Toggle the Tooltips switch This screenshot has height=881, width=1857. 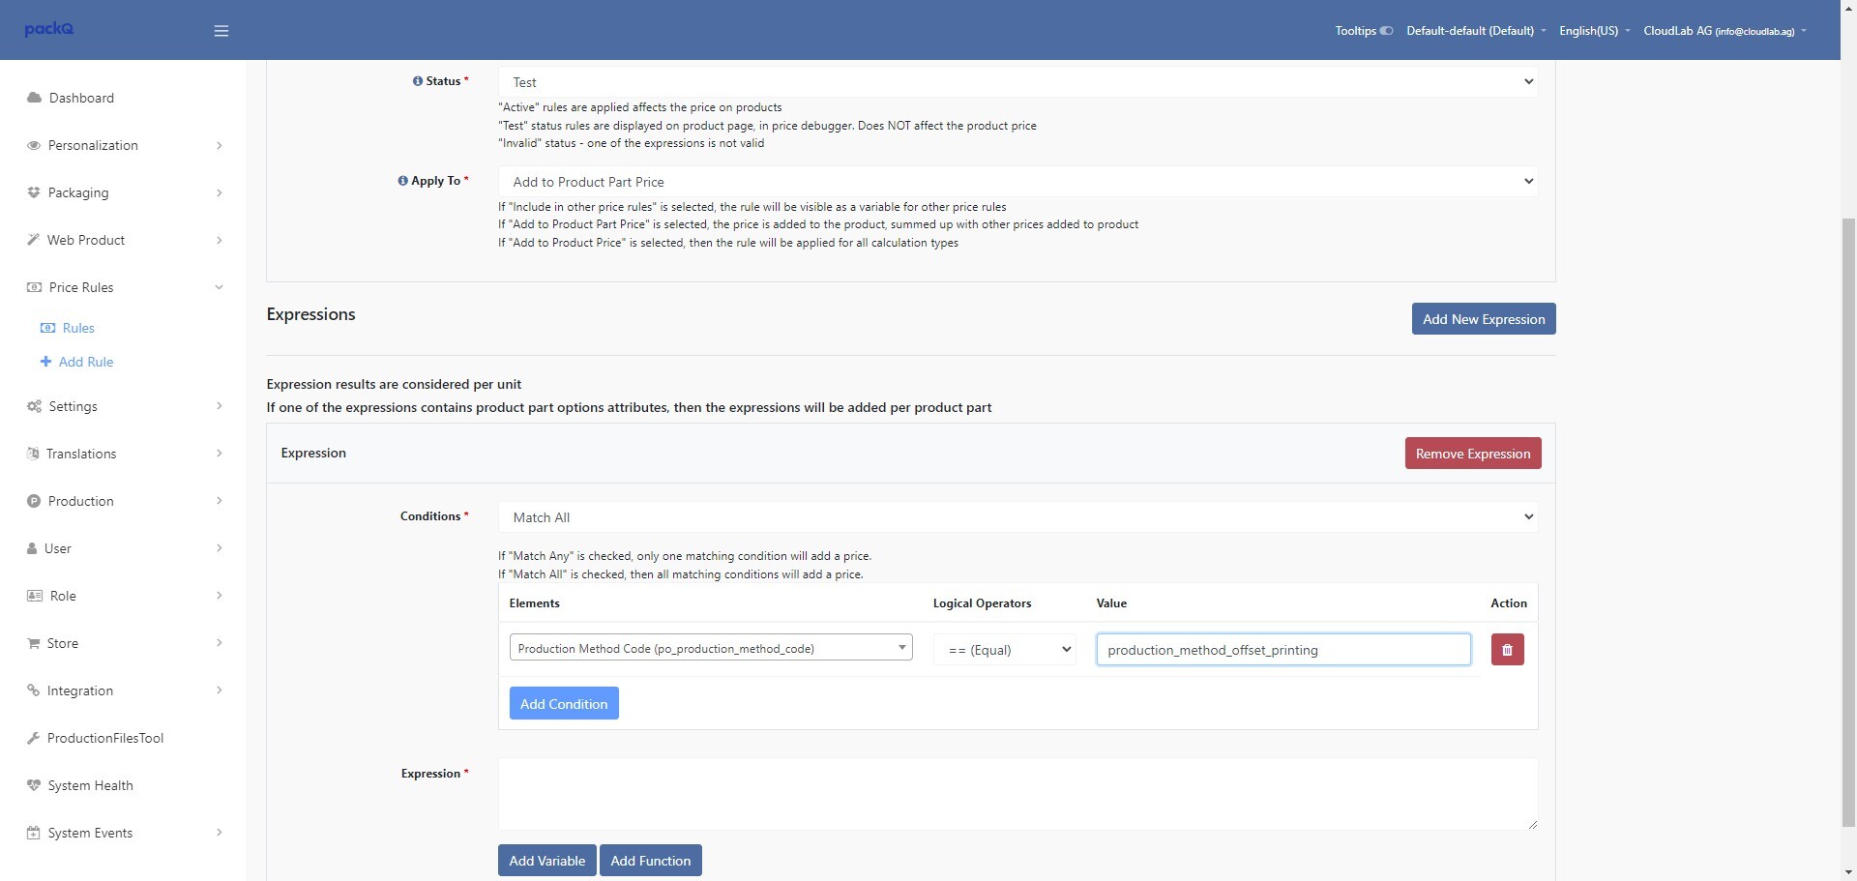[x=1386, y=31]
